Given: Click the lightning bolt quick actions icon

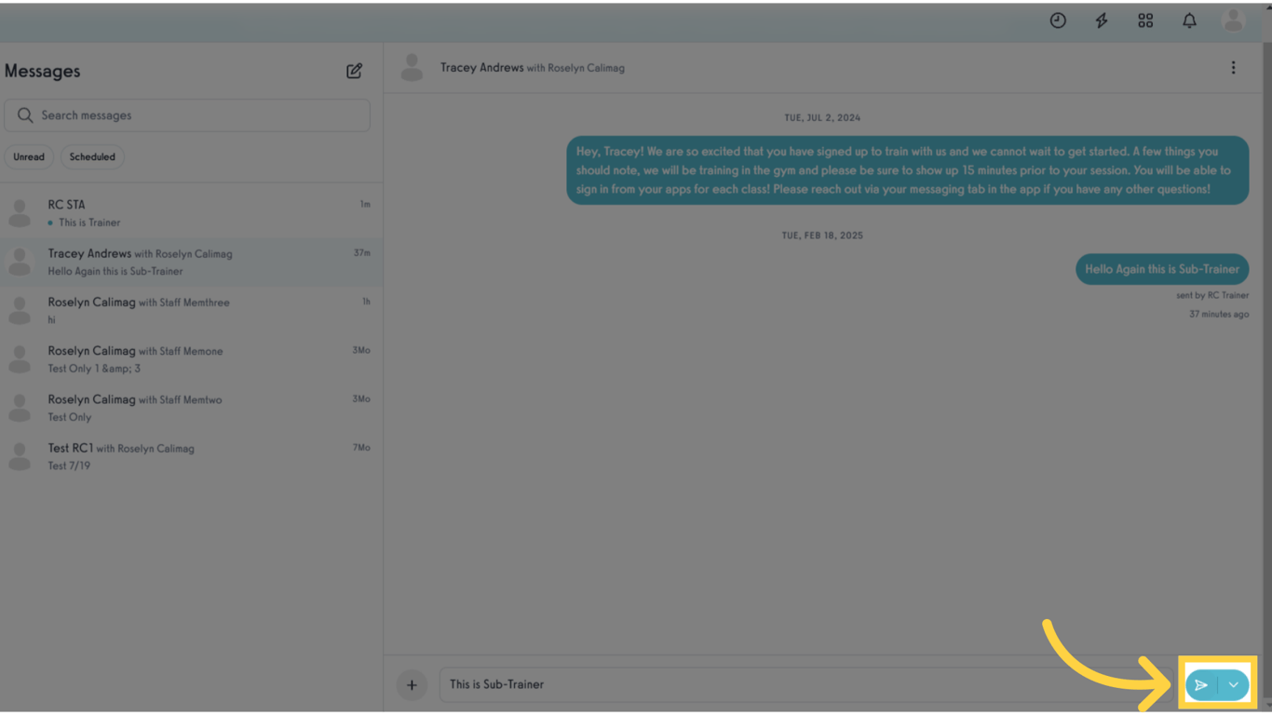Looking at the screenshot, I should 1102,20.
